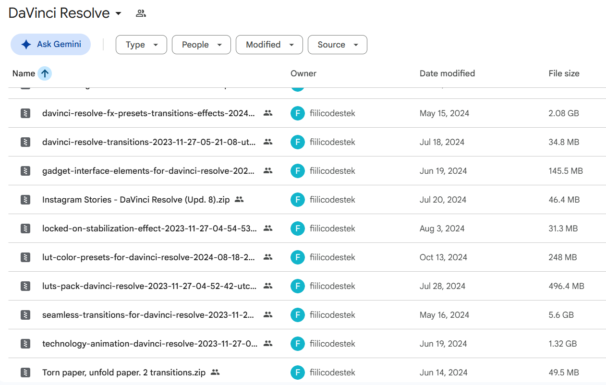This screenshot has height=385, width=606.
Task: Open the Type filter dropdown
Action: [141, 45]
